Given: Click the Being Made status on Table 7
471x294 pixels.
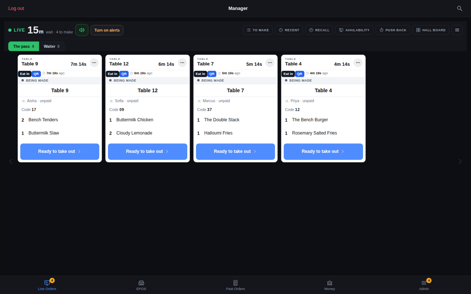Looking at the screenshot, I should pos(210,80).
